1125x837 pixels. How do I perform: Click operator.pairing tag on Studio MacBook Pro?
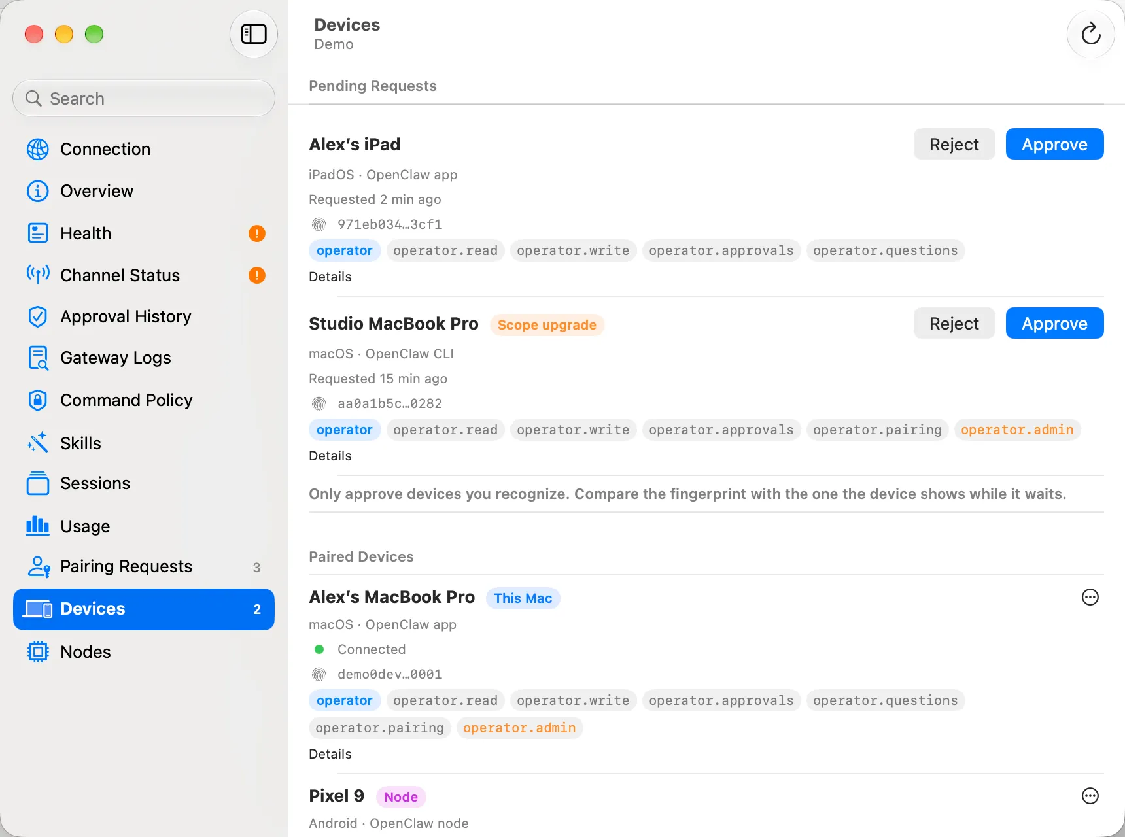click(x=877, y=430)
